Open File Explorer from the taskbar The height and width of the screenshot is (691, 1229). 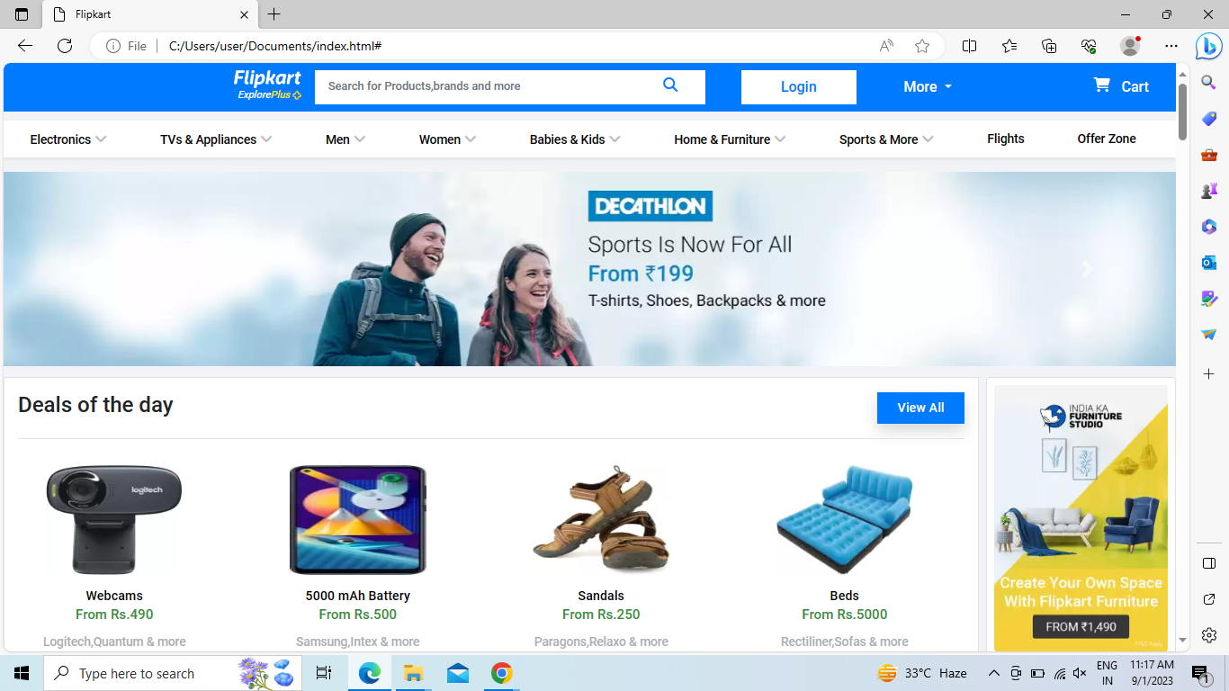[413, 673]
